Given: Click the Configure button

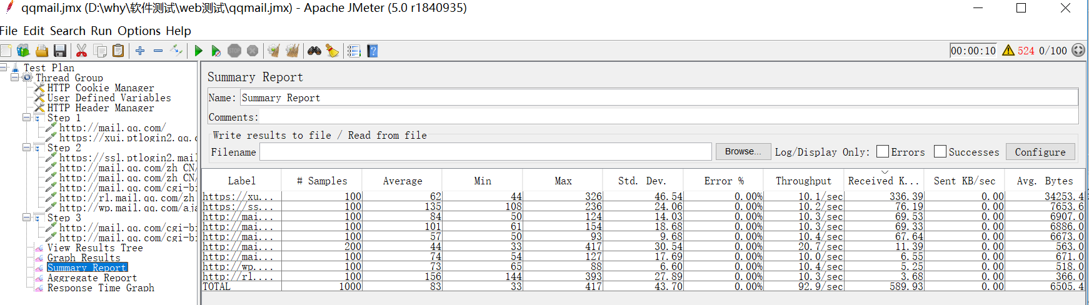Looking at the screenshot, I should 1040,152.
